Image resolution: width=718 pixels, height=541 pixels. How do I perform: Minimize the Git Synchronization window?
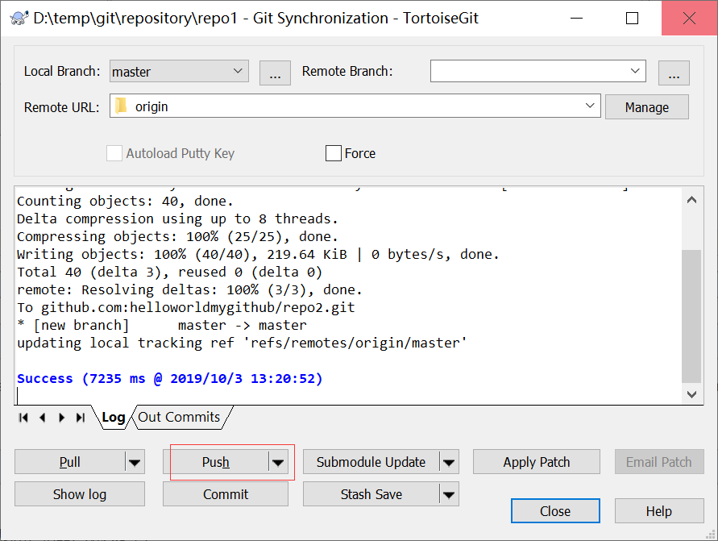pyautogui.click(x=576, y=19)
